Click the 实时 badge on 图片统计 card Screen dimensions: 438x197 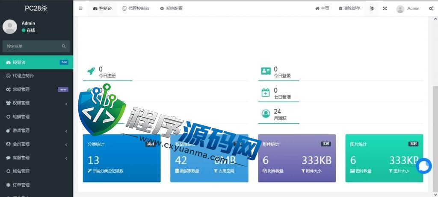pos(414,144)
